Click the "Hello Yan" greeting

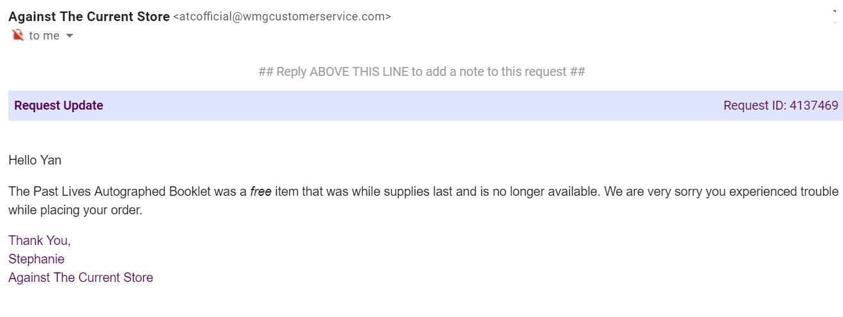[x=35, y=160]
